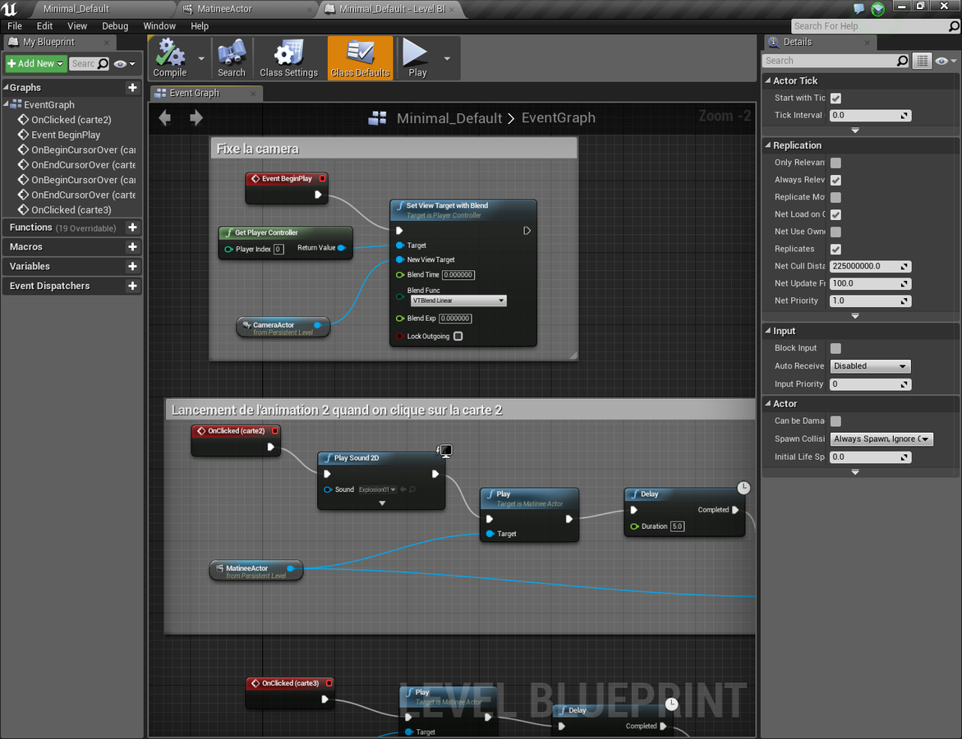The height and width of the screenshot is (739, 962).
Task: Open Play options dropdown arrow
Action: [x=447, y=58]
